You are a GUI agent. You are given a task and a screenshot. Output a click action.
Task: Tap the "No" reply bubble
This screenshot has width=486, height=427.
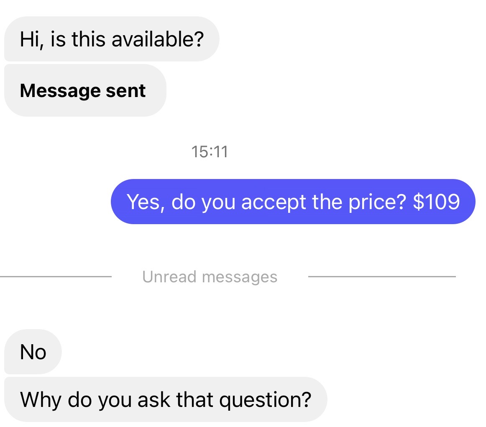33,352
